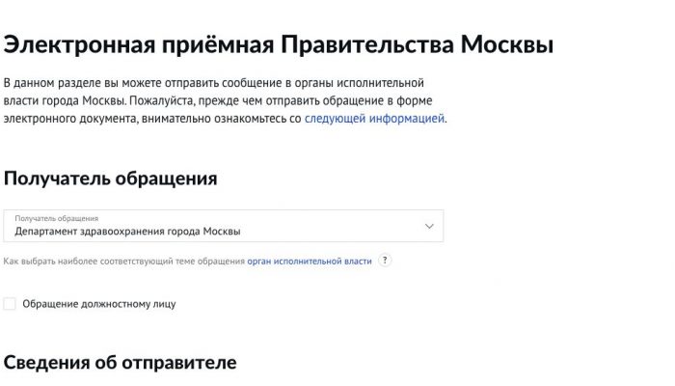Click selected value 'Департамент здравоохранения города Москвы'
The width and height of the screenshot is (675, 386).
tap(127, 232)
